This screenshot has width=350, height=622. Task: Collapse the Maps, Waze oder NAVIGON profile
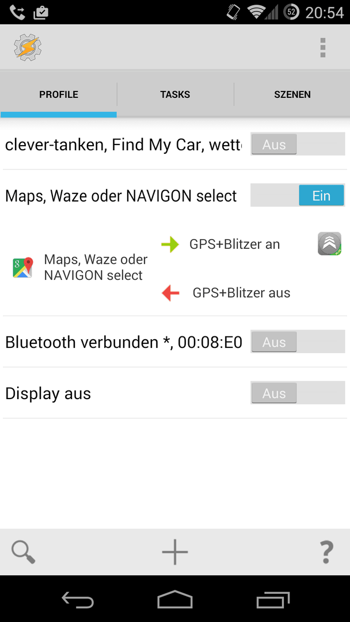[121, 196]
